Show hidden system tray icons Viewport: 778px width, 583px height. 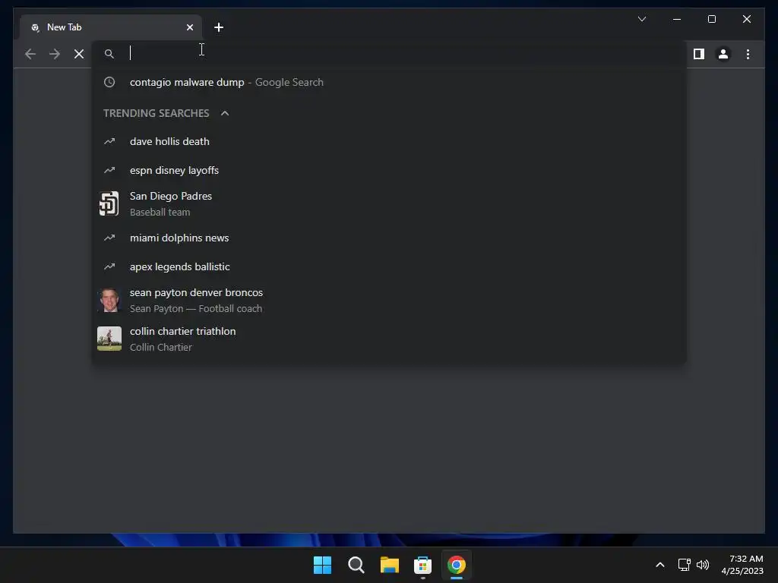(x=660, y=565)
